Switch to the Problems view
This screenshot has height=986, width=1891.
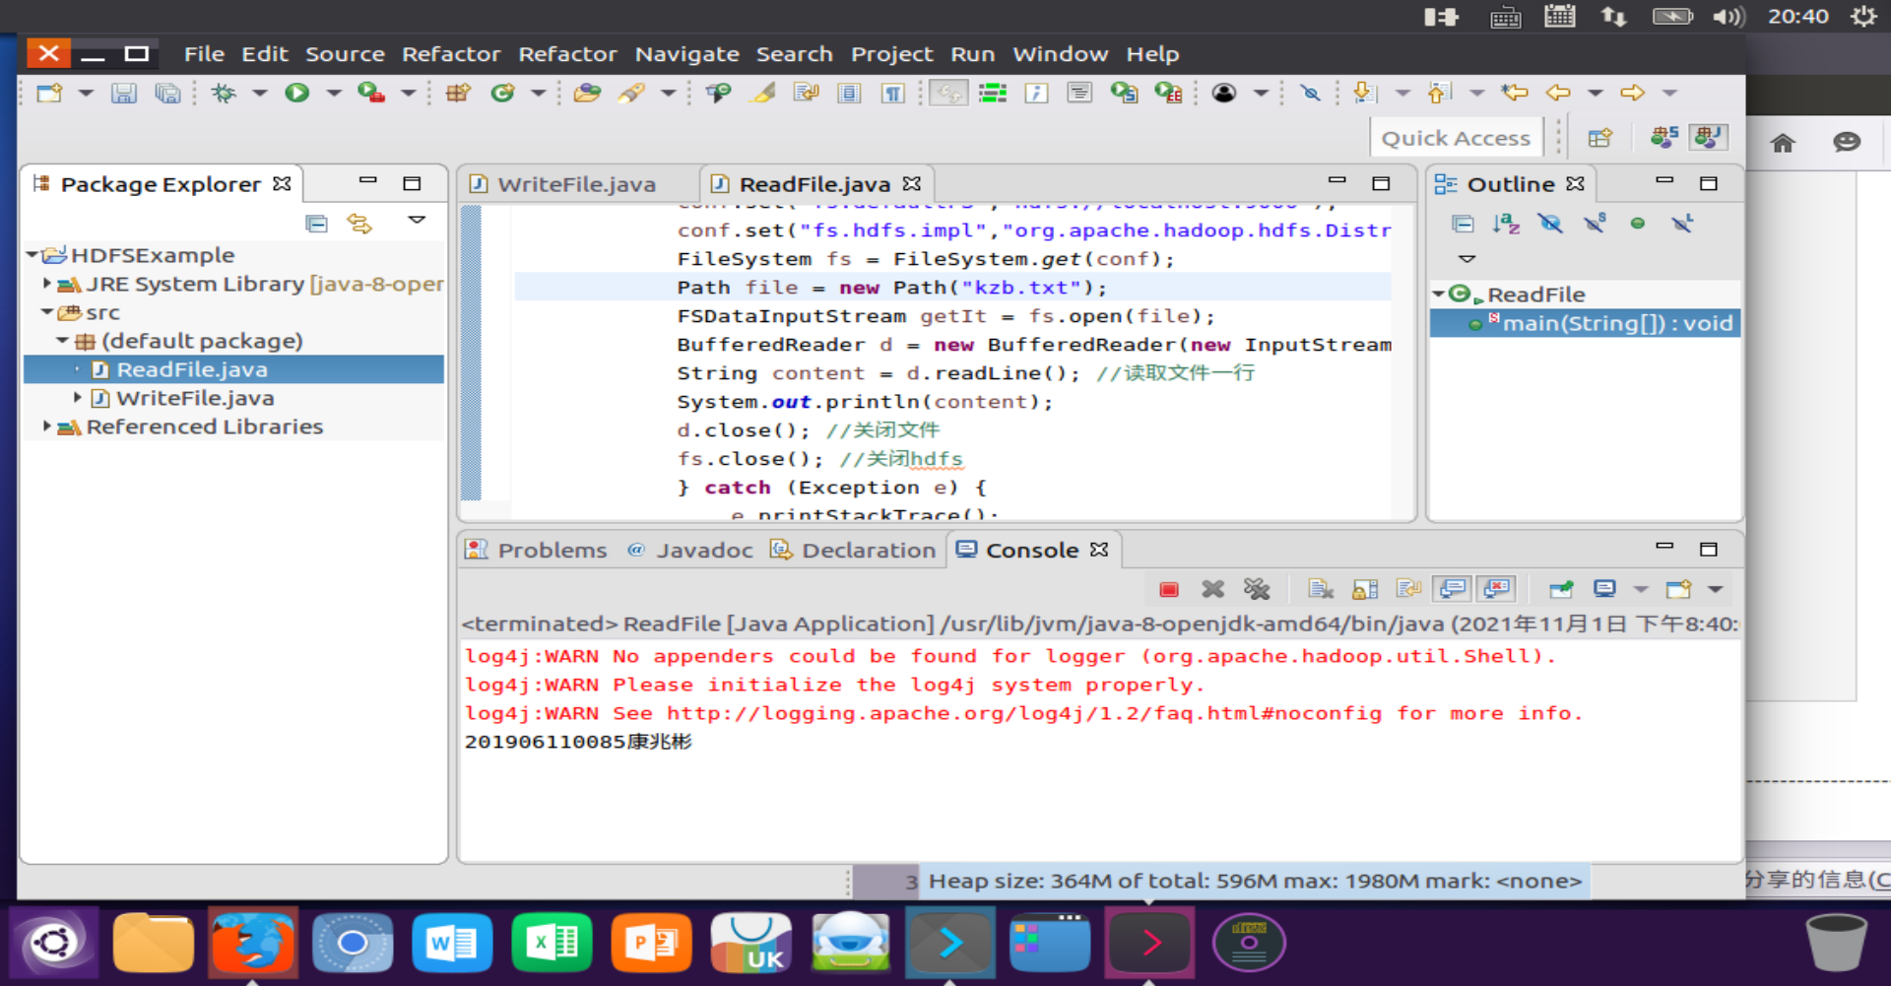coord(552,550)
